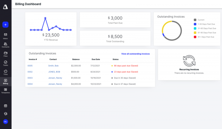Click the Recurring Invoices cycle icon

coord(189,61)
